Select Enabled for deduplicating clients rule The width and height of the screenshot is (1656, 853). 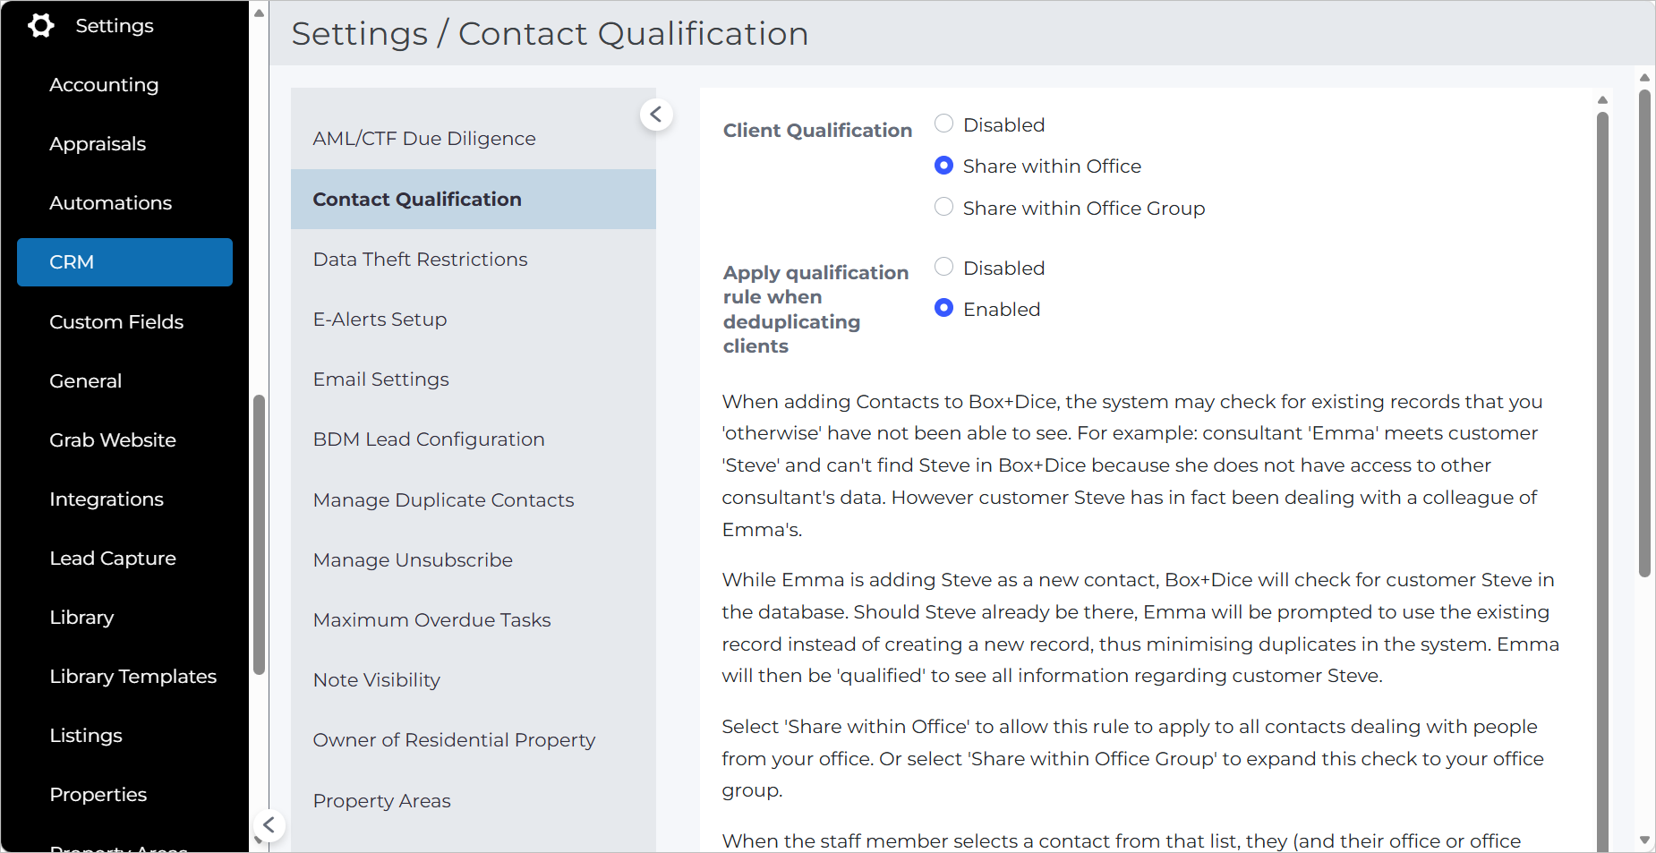pyautogui.click(x=943, y=308)
